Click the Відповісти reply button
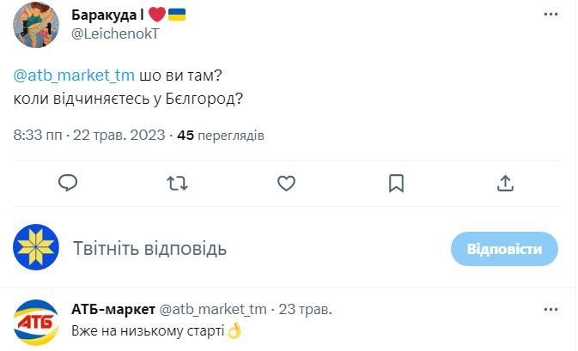Viewport: 578px width, 351px height. click(504, 249)
